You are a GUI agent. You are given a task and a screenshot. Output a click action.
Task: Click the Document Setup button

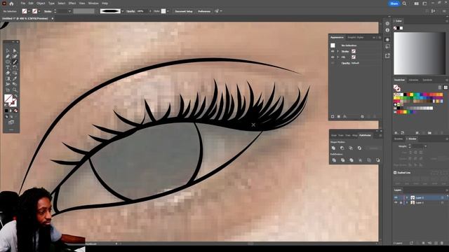coord(184,11)
